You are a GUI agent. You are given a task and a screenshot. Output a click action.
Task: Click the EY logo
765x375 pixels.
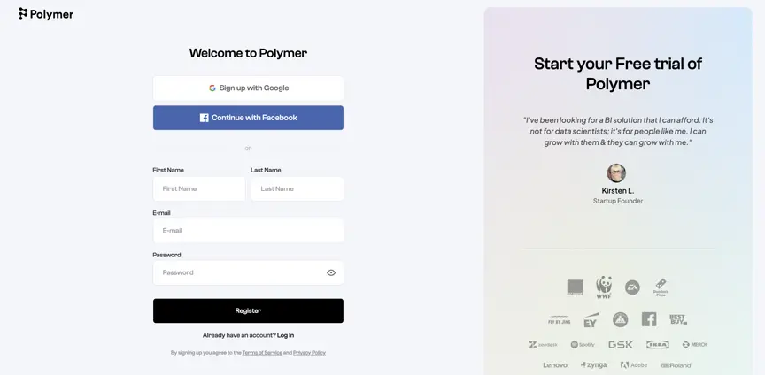pos(591,320)
